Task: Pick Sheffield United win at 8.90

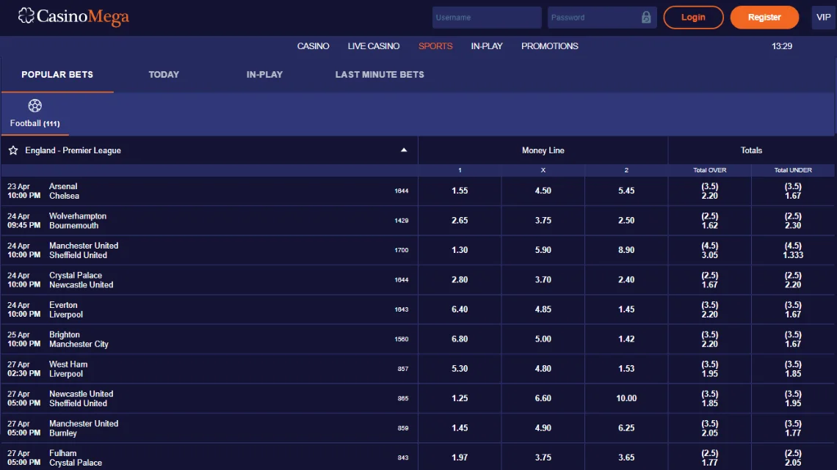Action: 626,250
